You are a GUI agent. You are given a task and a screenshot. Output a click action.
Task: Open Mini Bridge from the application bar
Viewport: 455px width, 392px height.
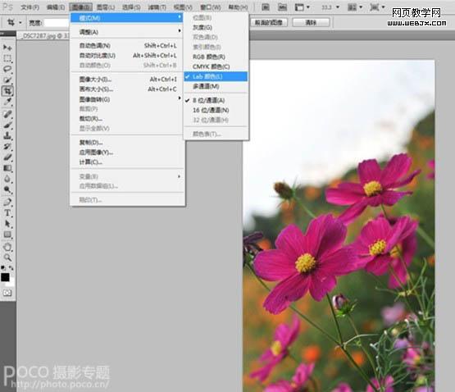tap(282, 7)
